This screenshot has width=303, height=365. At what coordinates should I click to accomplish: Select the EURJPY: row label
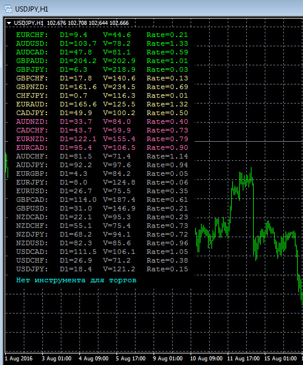[32, 183]
